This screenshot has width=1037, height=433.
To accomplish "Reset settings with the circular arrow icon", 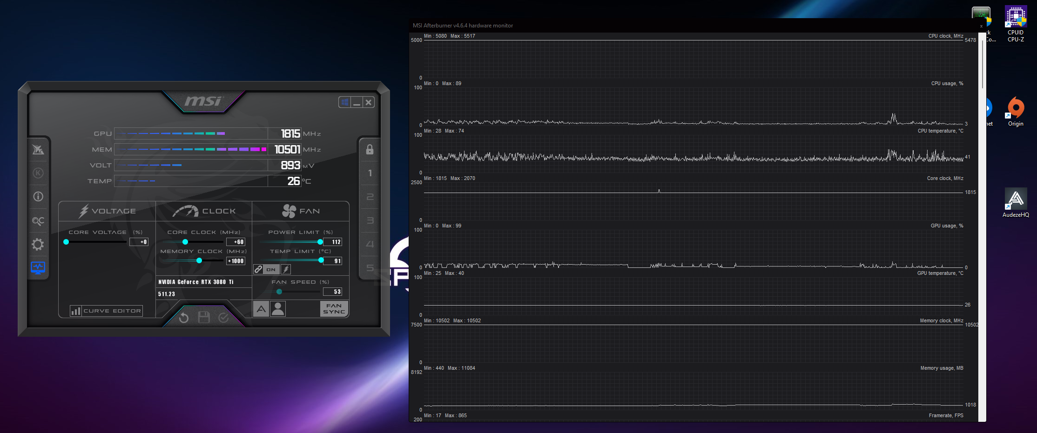I will point(184,317).
